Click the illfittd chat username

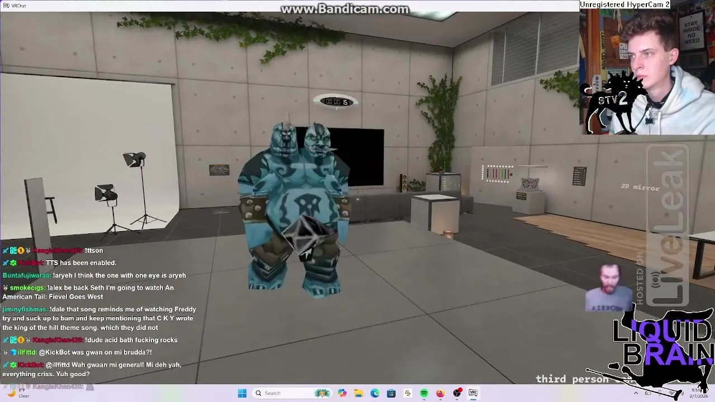tap(27, 352)
